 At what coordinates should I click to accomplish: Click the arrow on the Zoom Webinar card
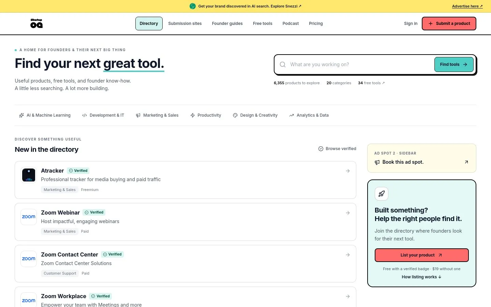348,213
